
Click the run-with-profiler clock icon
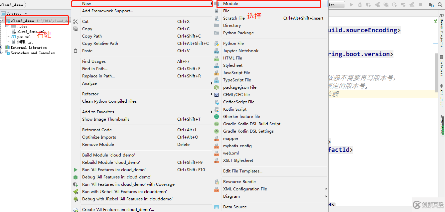(x=395, y=5)
